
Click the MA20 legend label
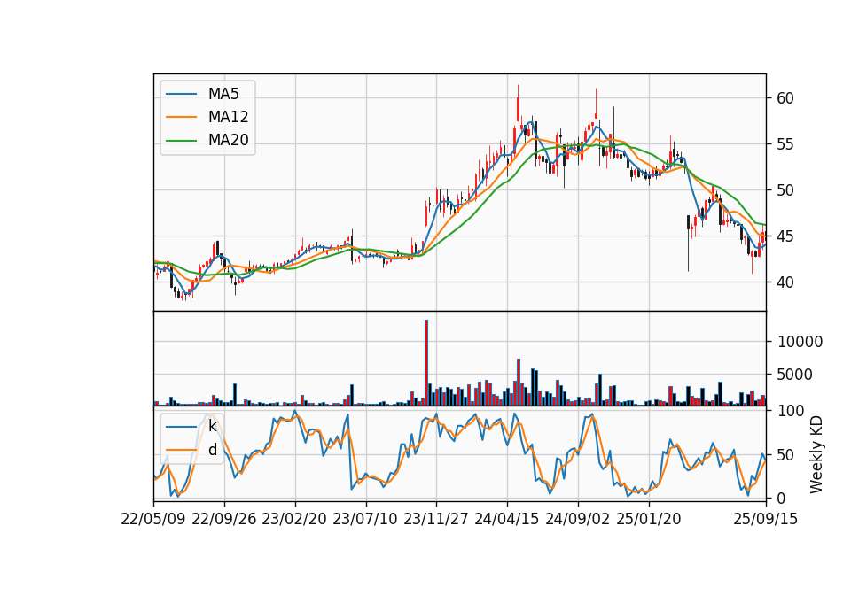228,141
